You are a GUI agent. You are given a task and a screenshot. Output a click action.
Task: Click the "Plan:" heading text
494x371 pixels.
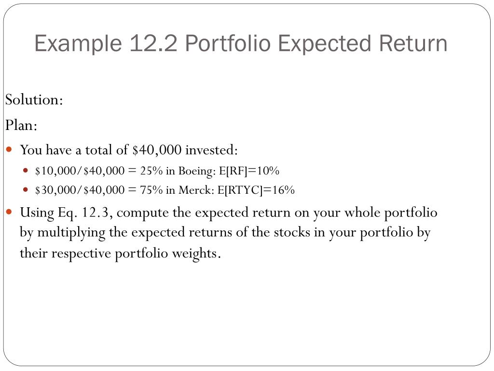pyautogui.click(x=21, y=126)
